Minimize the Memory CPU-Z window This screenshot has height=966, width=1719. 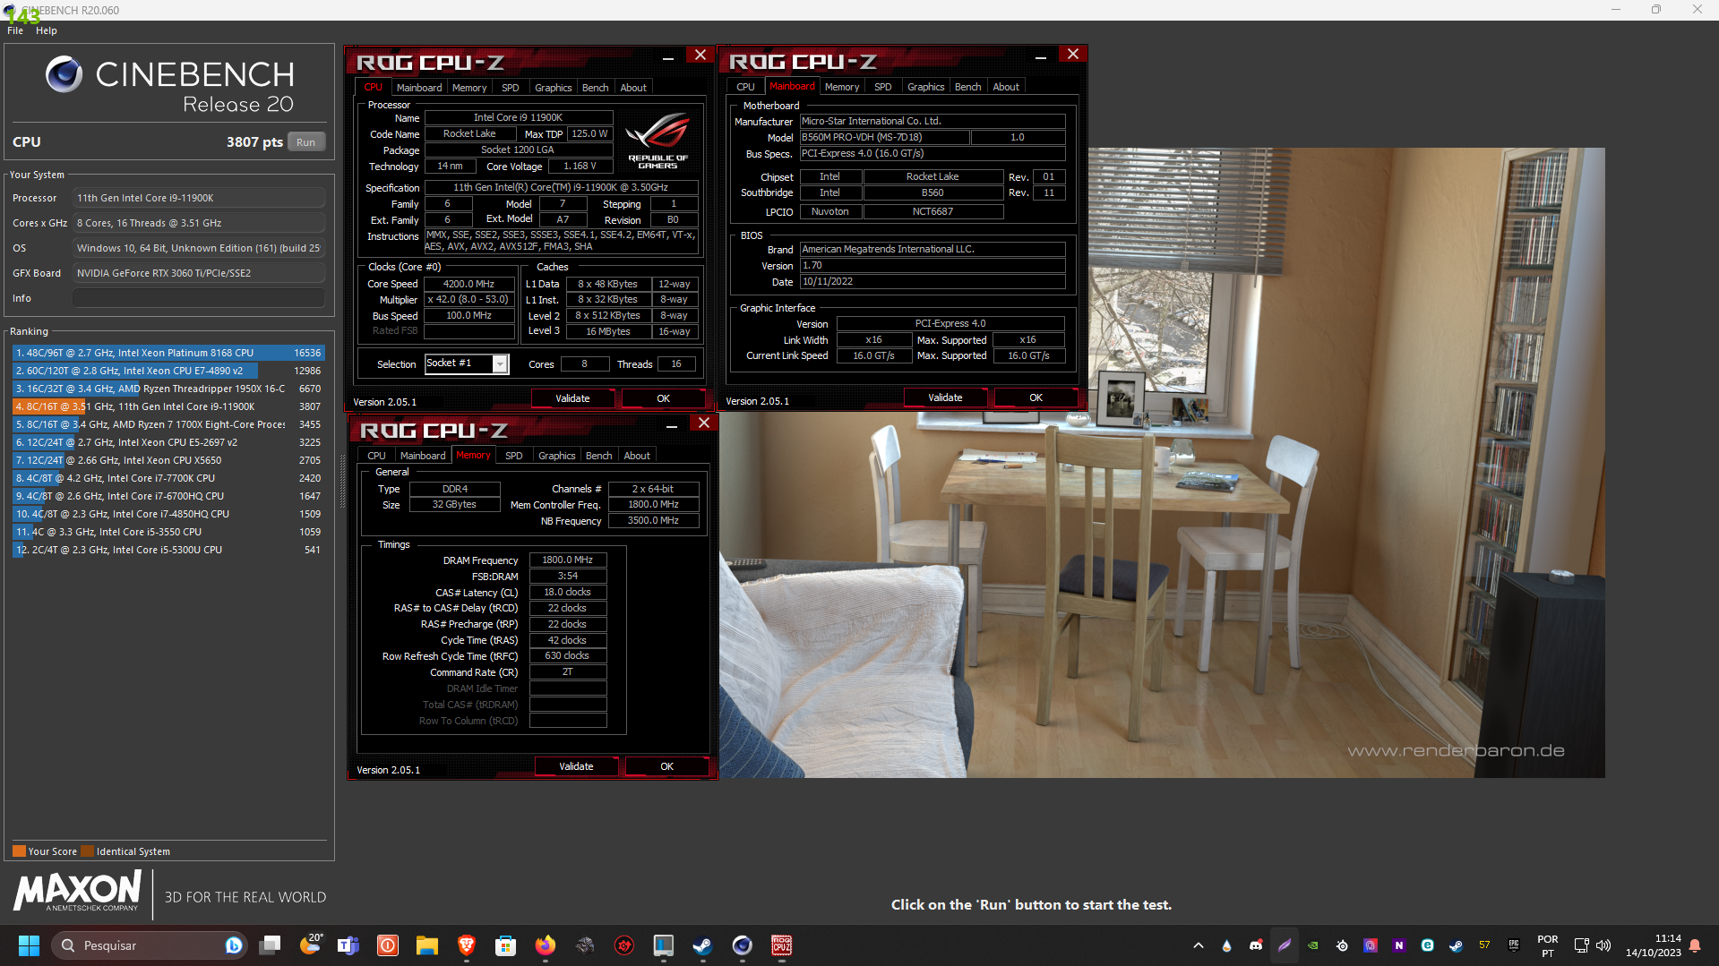pyautogui.click(x=671, y=425)
